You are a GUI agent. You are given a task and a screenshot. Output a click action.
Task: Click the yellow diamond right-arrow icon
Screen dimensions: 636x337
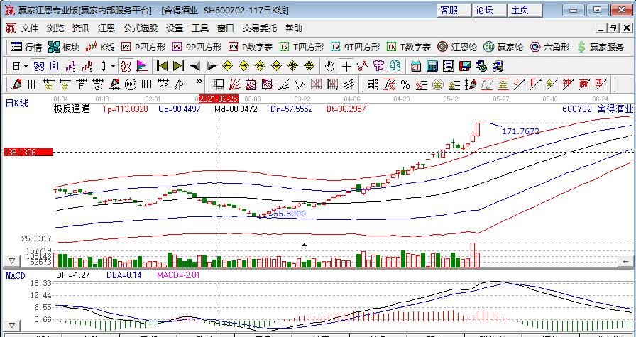click(x=243, y=66)
